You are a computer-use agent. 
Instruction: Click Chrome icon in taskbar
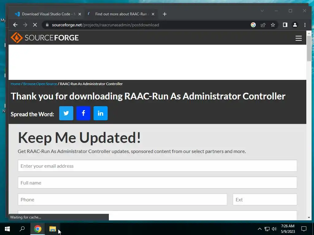[37, 229]
